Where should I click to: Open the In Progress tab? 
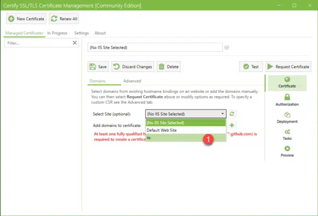click(57, 33)
